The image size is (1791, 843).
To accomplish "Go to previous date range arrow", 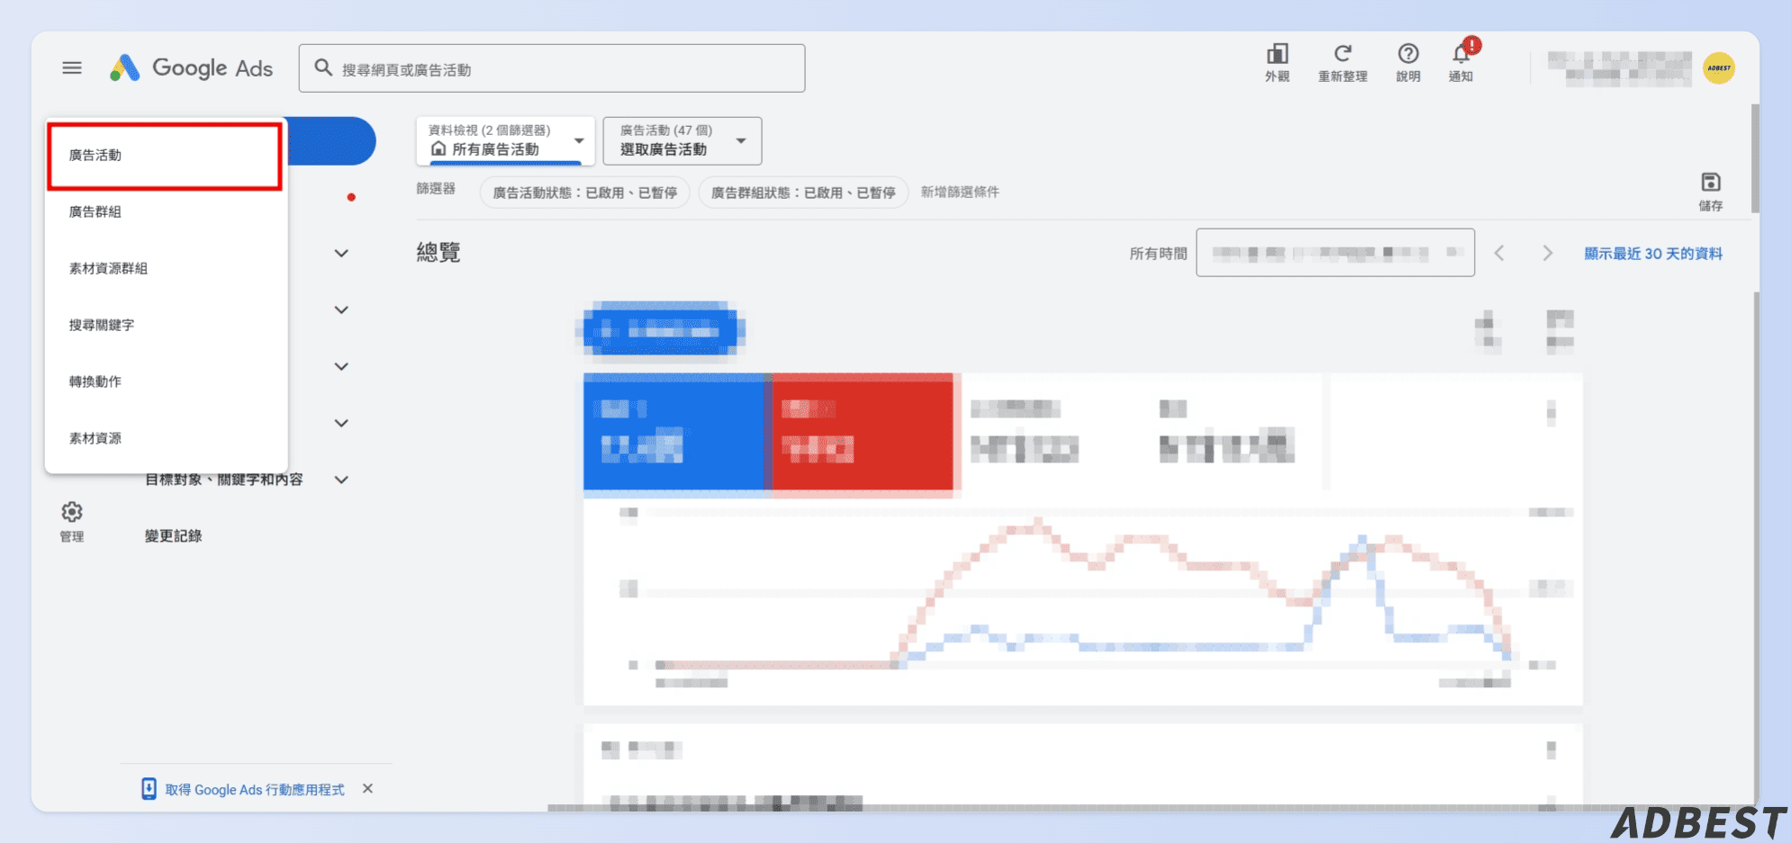I will coord(1499,254).
